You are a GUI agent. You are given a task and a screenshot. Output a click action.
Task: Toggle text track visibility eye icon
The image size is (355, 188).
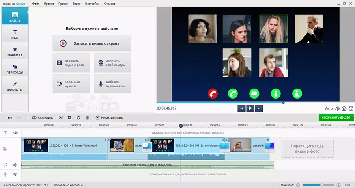[16, 133]
